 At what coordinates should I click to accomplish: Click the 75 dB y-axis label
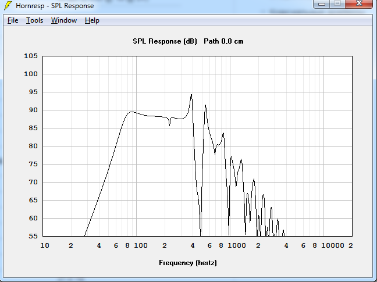[33, 164]
